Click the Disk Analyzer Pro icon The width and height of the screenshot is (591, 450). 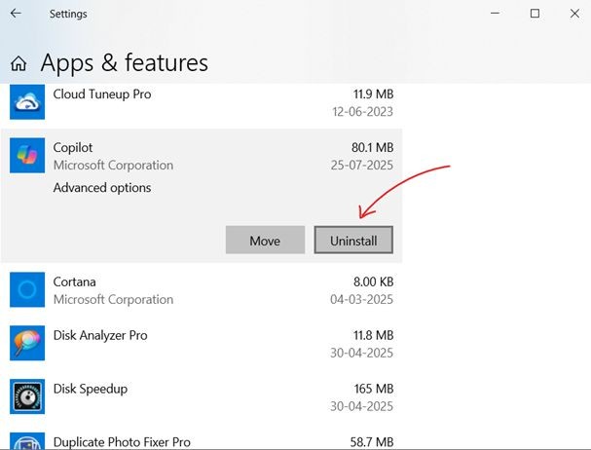coord(25,343)
